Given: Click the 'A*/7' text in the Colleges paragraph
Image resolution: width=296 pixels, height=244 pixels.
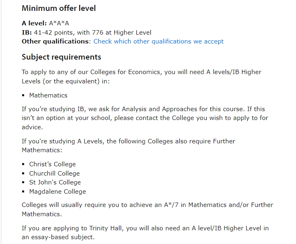Looking at the screenshot, I should coord(171,205).
